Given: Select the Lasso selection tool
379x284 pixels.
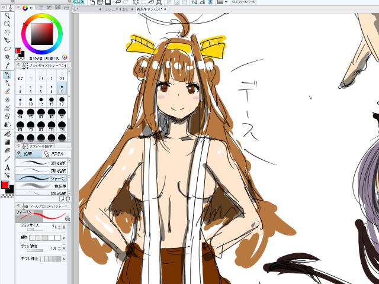Looking at the screenshot, I should click(x=7, y=49).
